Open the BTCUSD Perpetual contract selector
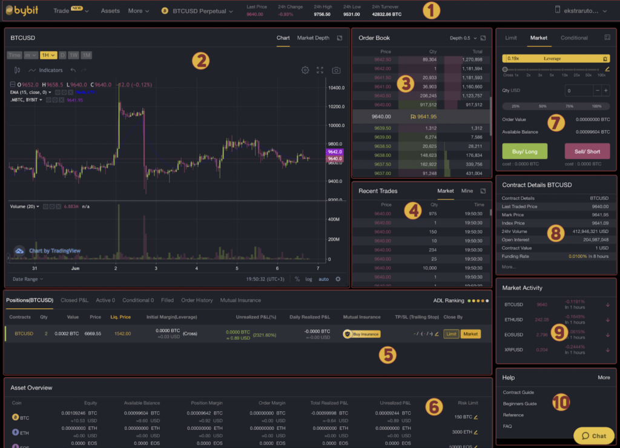 pyautogui.click(x=197, y=11)
